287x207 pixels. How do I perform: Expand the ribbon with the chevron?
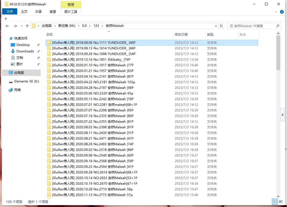tap(276, 12)
